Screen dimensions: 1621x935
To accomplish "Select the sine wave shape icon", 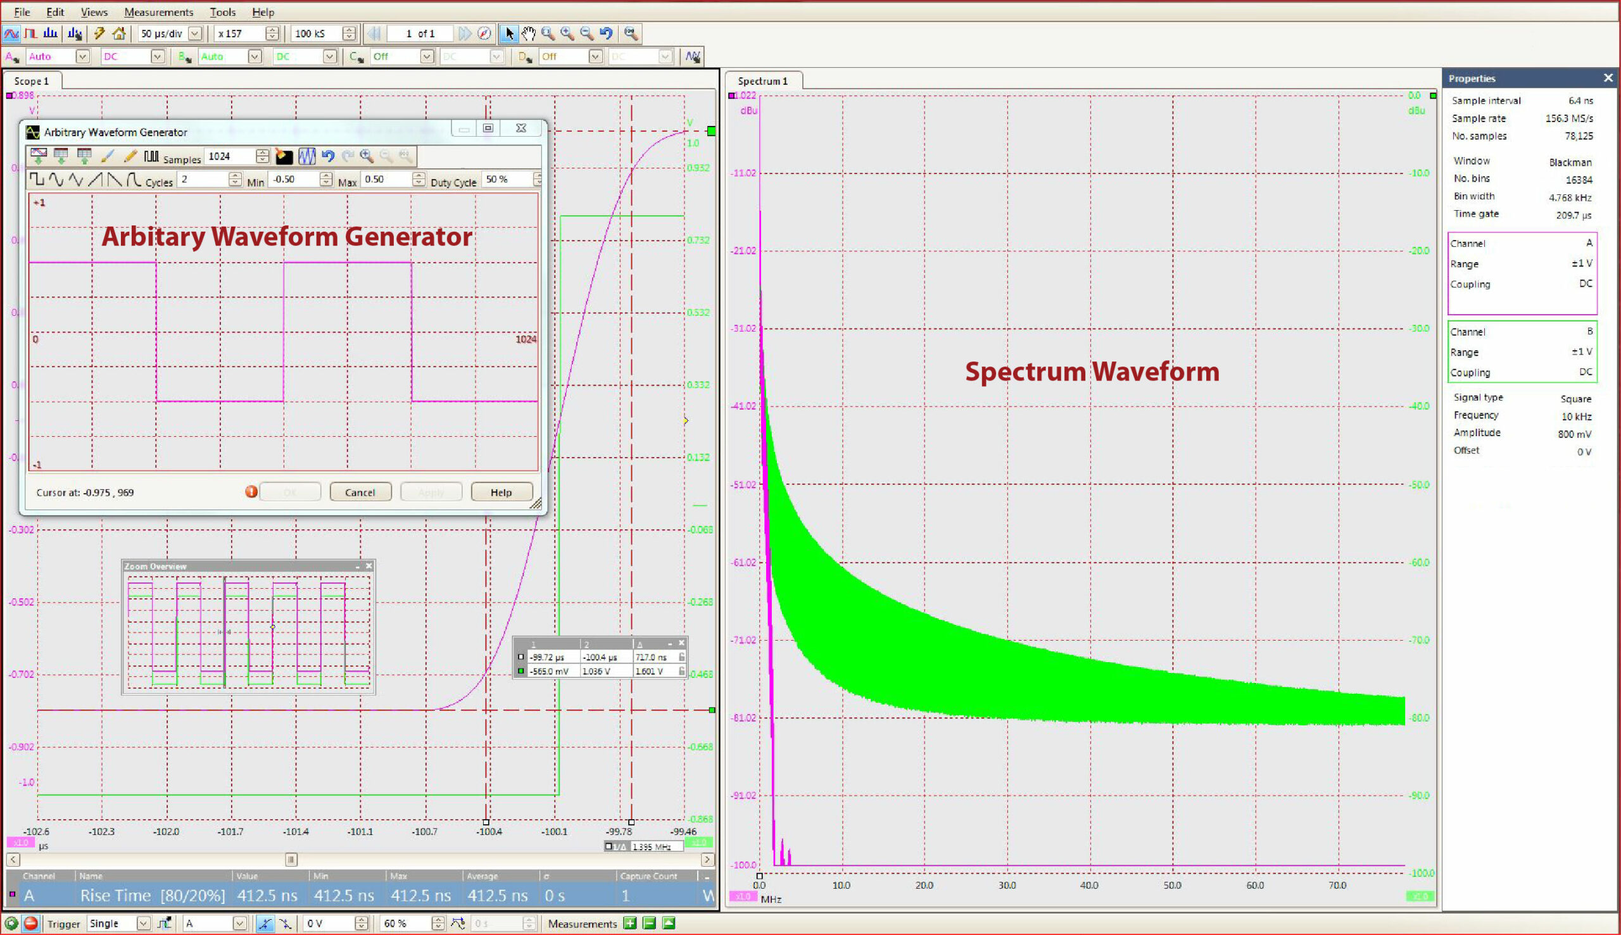I will 56,179.
